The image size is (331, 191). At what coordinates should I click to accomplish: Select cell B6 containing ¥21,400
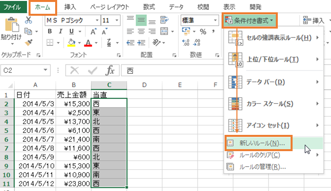pyautogui.click(x=73, y=139)
